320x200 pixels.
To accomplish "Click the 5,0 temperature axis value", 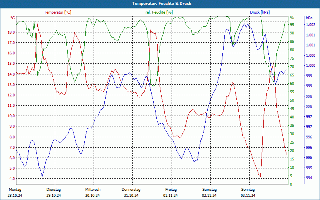I will coord(12,168).
